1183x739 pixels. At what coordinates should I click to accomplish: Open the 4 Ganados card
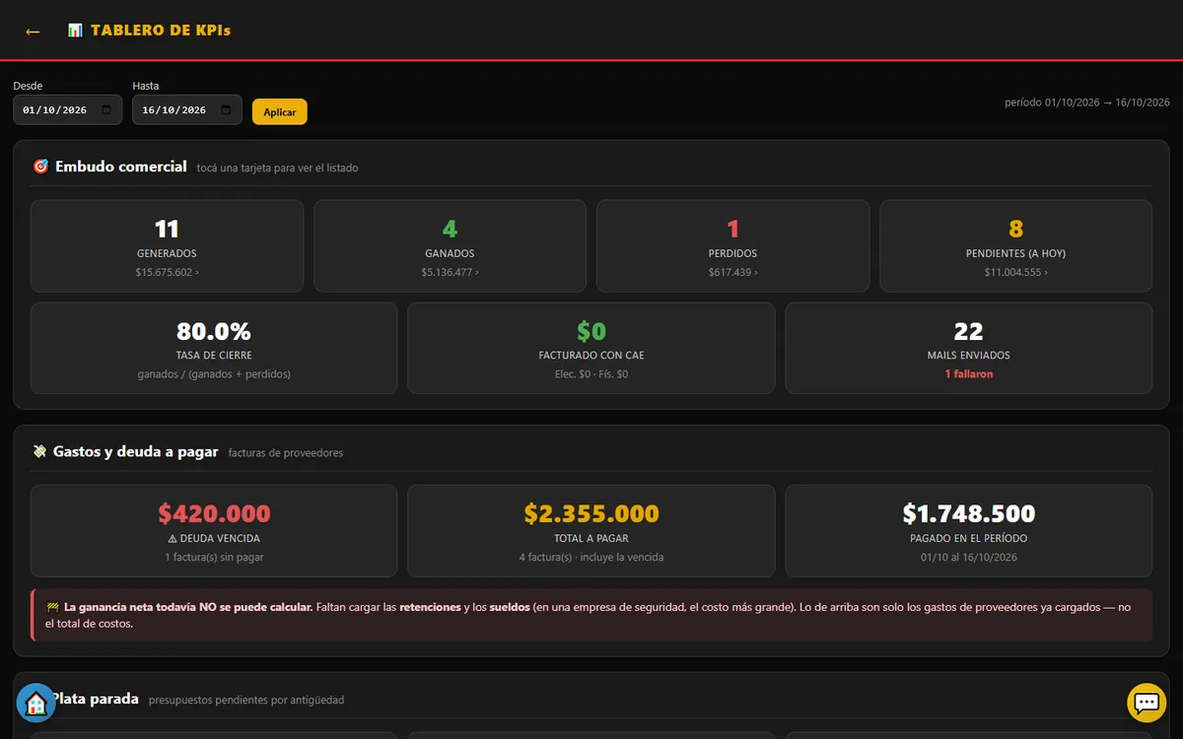450,246
